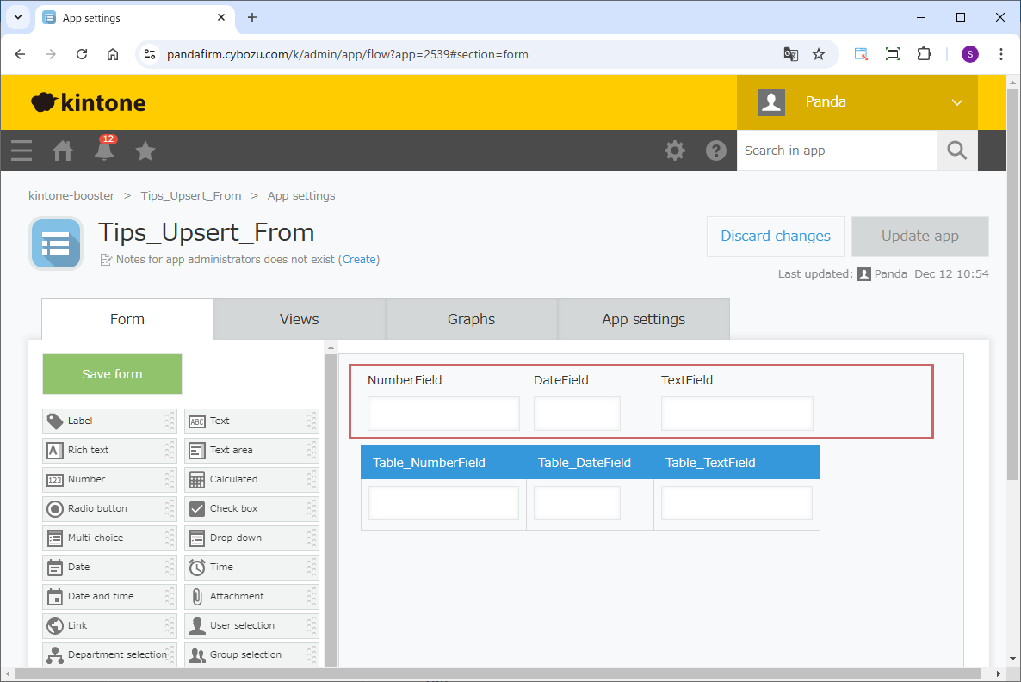Click the kintone home icon
Viewport: 1021px width, 682px height.
(63, 151)
